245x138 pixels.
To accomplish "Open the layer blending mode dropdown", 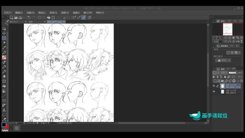I will (224, 73).
